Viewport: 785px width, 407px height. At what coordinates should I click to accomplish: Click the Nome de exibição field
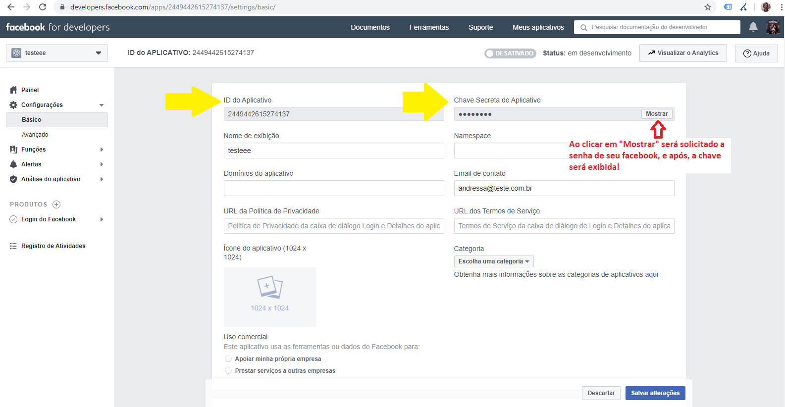[x=334, y=151]
